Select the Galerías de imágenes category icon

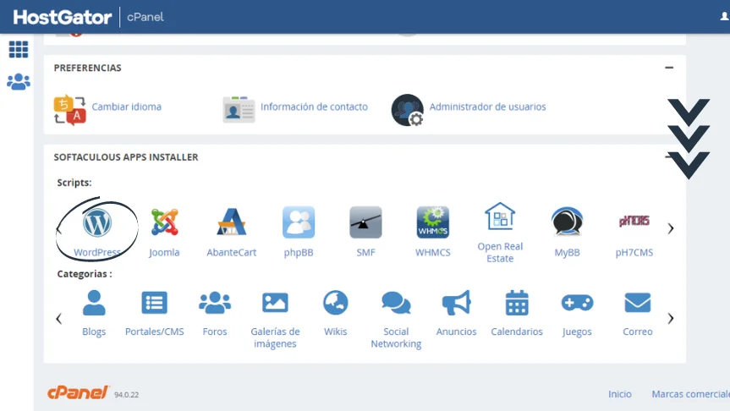pos(275,303)
